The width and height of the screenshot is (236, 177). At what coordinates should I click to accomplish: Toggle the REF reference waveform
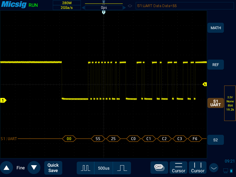pyautogui.click(x=216, y=65)
